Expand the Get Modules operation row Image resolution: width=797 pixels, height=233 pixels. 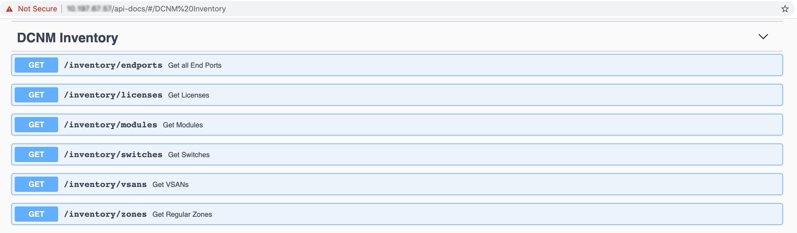click(396, 124)
